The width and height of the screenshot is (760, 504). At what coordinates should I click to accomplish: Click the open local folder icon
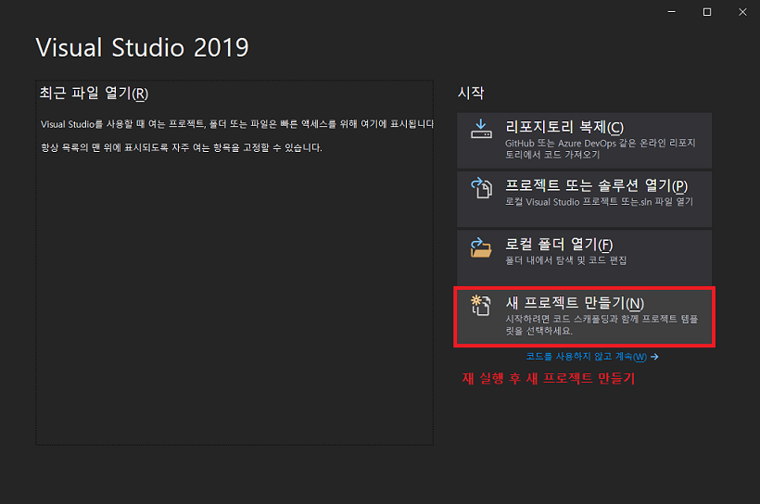481,247
